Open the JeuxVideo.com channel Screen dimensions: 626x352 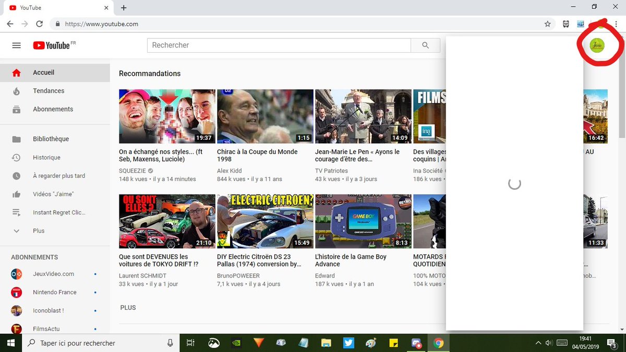(x=55, y=274)
